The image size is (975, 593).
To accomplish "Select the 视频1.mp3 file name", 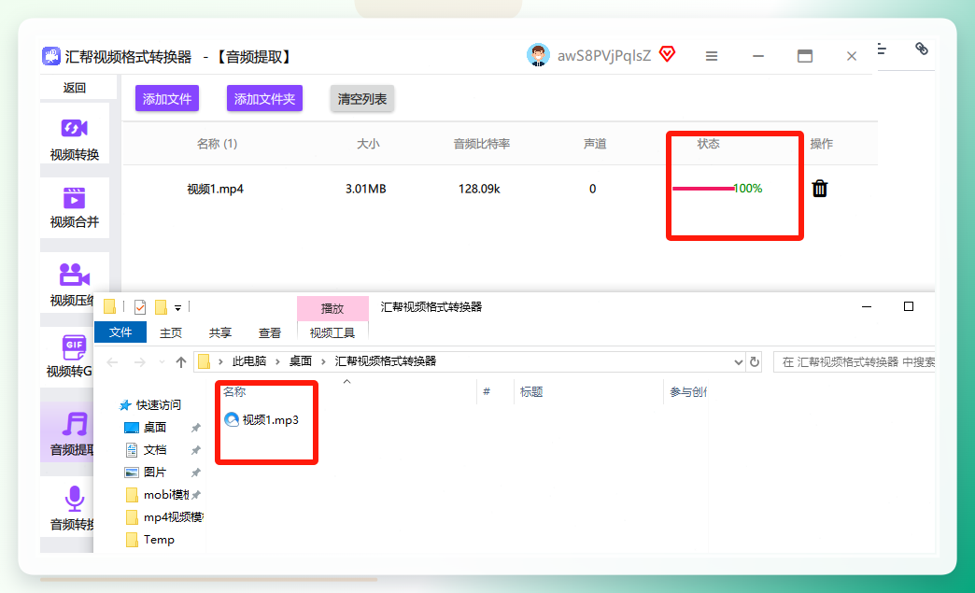I will click(x=271, y=420).
